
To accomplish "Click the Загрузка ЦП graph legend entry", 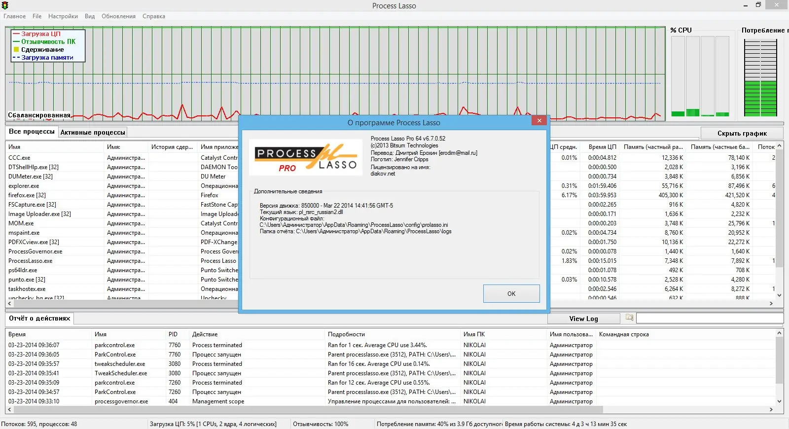I will tap(41, 34).
